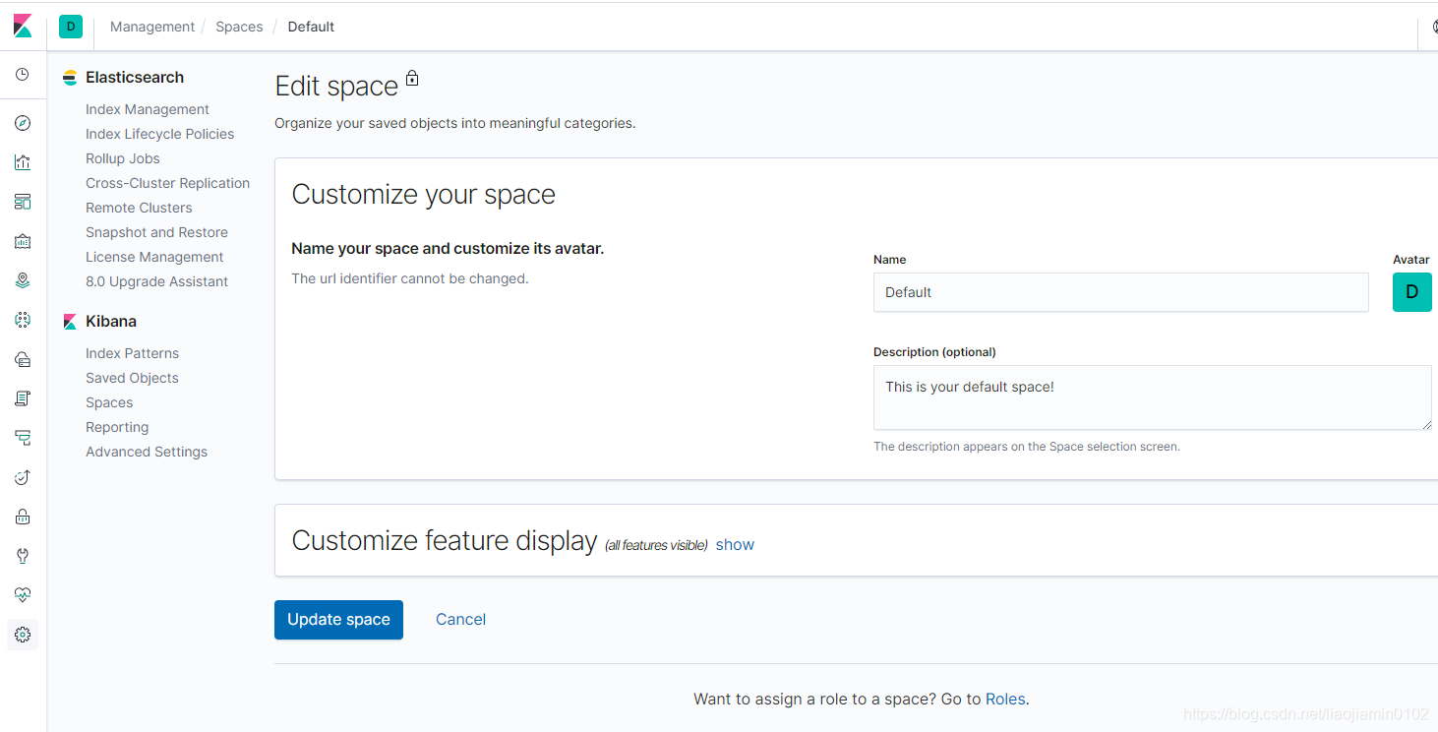Viewport: 1438px width, 732px height.
Task: Click the teal Avatar color swatch
Action: [1411, 292]
